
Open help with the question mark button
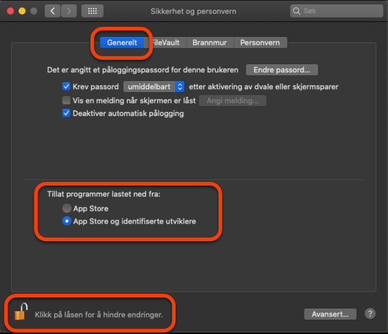tap(370, 313)
